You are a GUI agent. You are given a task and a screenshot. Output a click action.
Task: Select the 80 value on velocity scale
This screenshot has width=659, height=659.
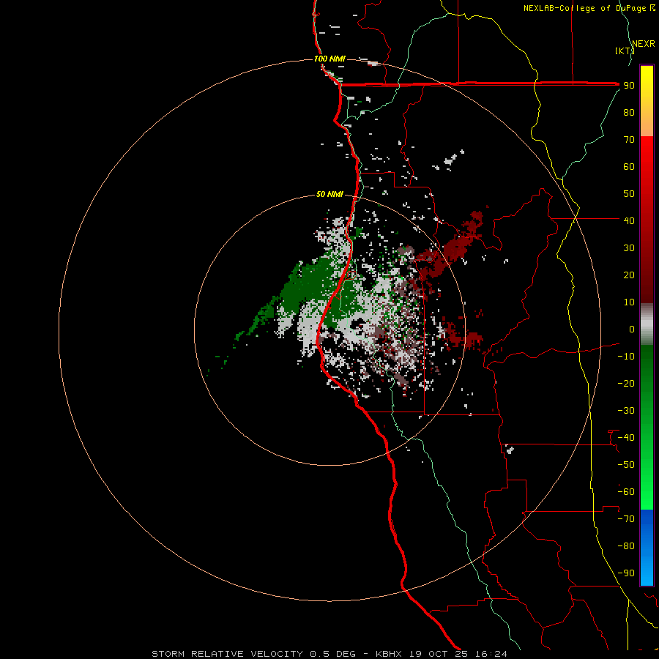coord(629,112)
